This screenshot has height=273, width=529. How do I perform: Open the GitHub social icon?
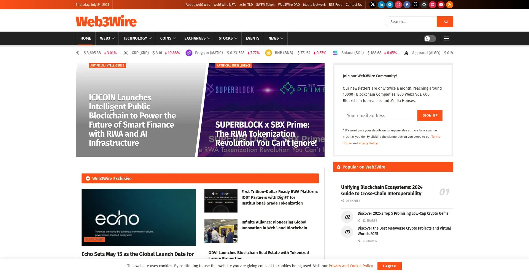[424, 4]
